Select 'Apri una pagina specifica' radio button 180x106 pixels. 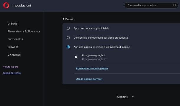coord(68,47)
